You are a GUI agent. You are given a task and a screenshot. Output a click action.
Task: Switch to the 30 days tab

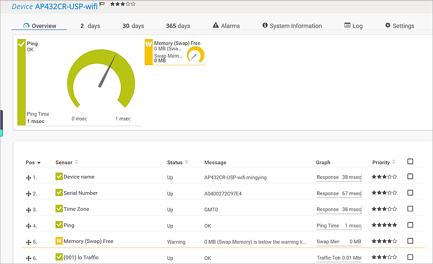pos(133,26)
